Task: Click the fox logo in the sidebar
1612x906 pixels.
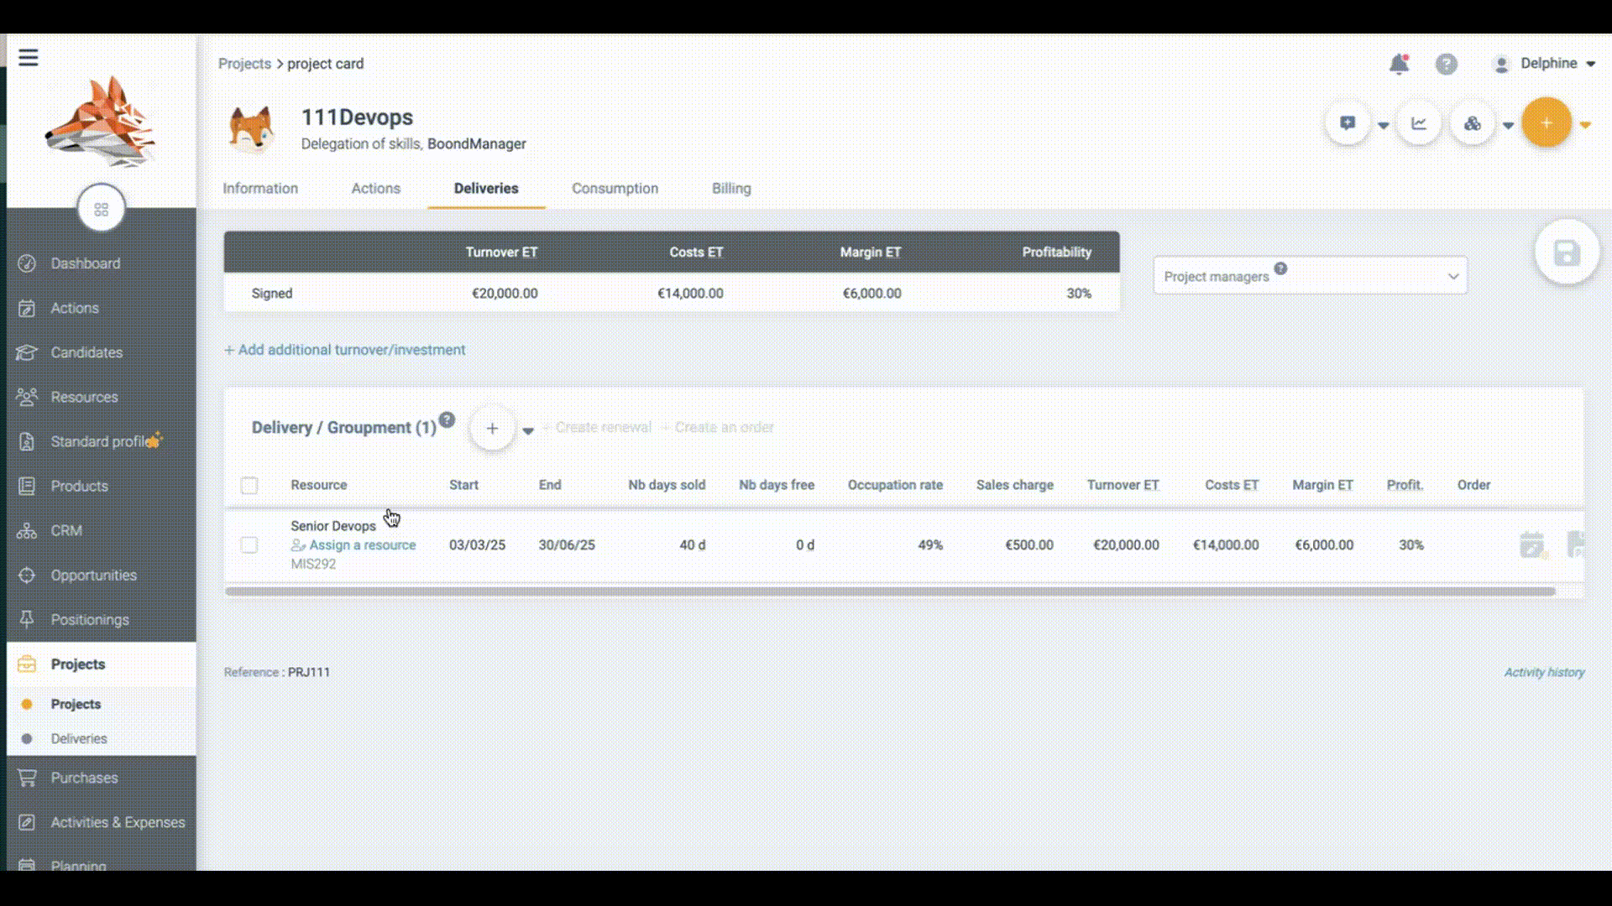Action: pos(101,122)
